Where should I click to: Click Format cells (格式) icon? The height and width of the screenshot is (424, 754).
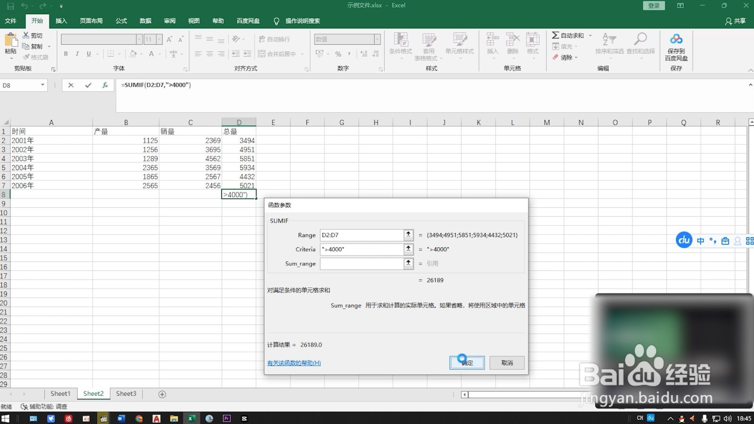click(533, 40)
